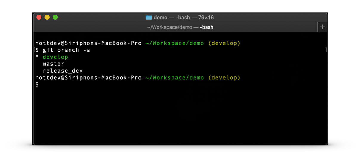Click the blue folder icon in title bar
Viewport: 358px width, 161px height.
coord(149,17)
